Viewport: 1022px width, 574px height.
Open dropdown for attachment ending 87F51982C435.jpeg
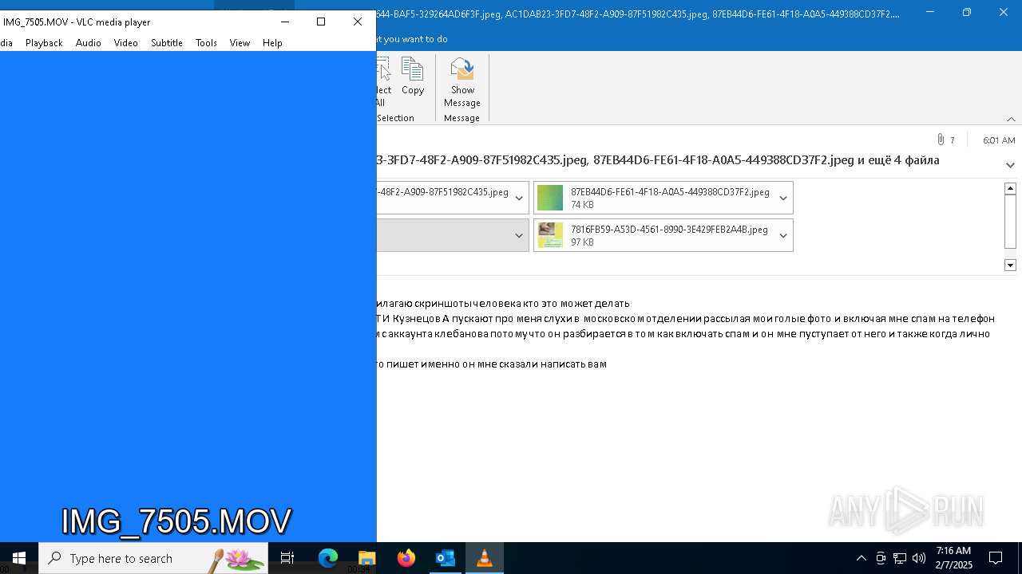pyautogui.click(x=519, y=198)
